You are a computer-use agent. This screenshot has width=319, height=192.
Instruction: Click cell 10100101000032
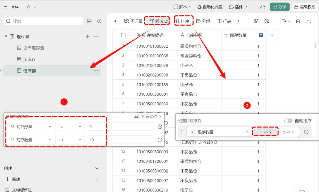click(156, 46)
